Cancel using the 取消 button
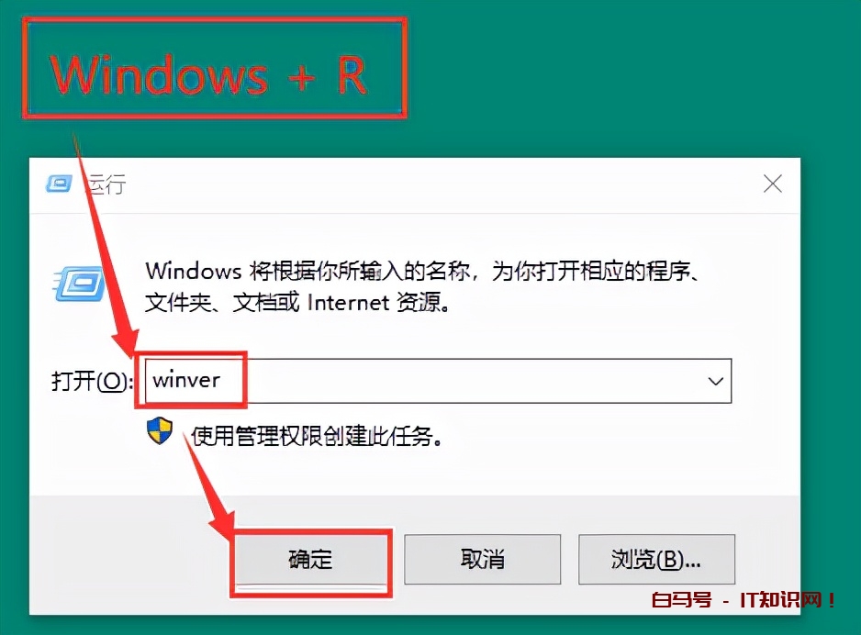Screen dimensions: 861x635 [x=483, y=559]
